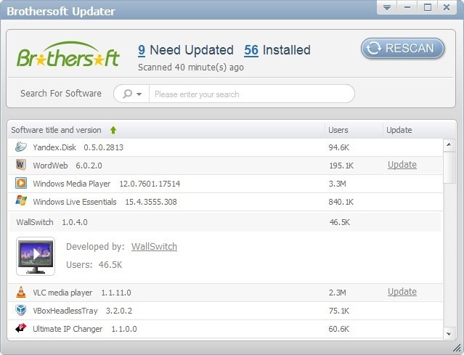Screen dimensions: 464x355
Task: Click the 75.1K users value
Action: point(339,311)
